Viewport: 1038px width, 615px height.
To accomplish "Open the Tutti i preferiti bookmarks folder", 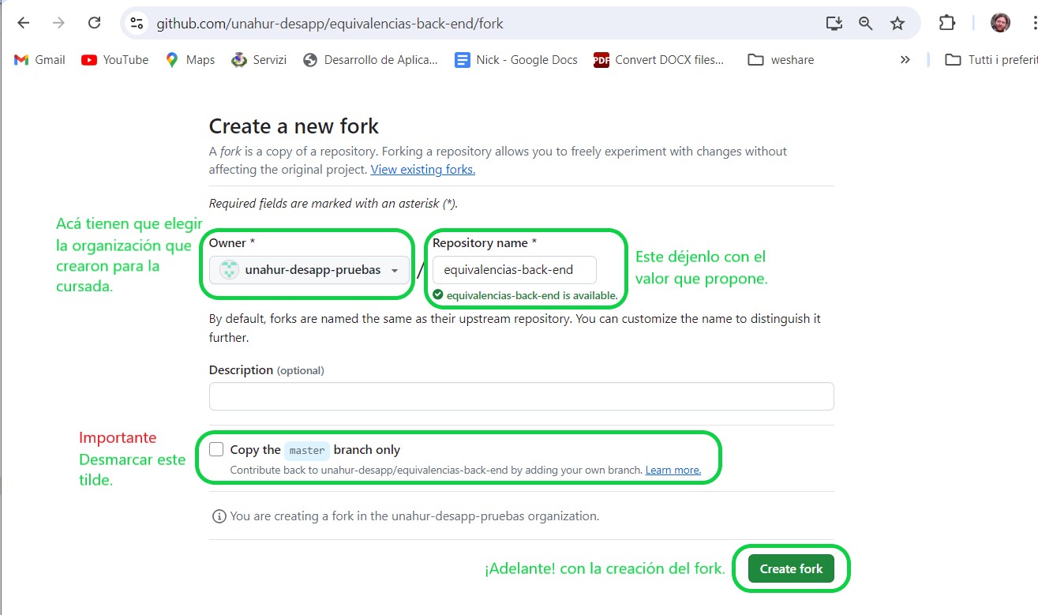I will pyautogui.click(x=991, y=60).
